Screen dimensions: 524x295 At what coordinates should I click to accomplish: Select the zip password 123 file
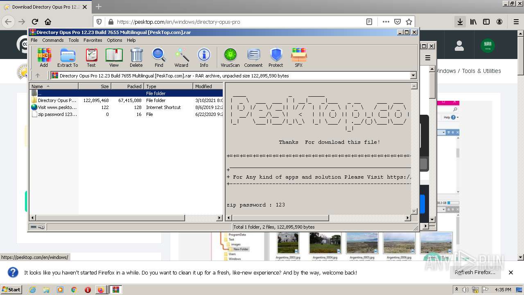[x=126, y=114]
